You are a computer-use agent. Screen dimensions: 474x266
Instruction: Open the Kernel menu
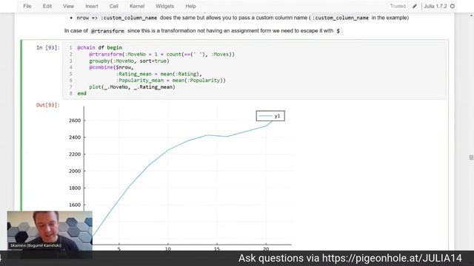137,6
